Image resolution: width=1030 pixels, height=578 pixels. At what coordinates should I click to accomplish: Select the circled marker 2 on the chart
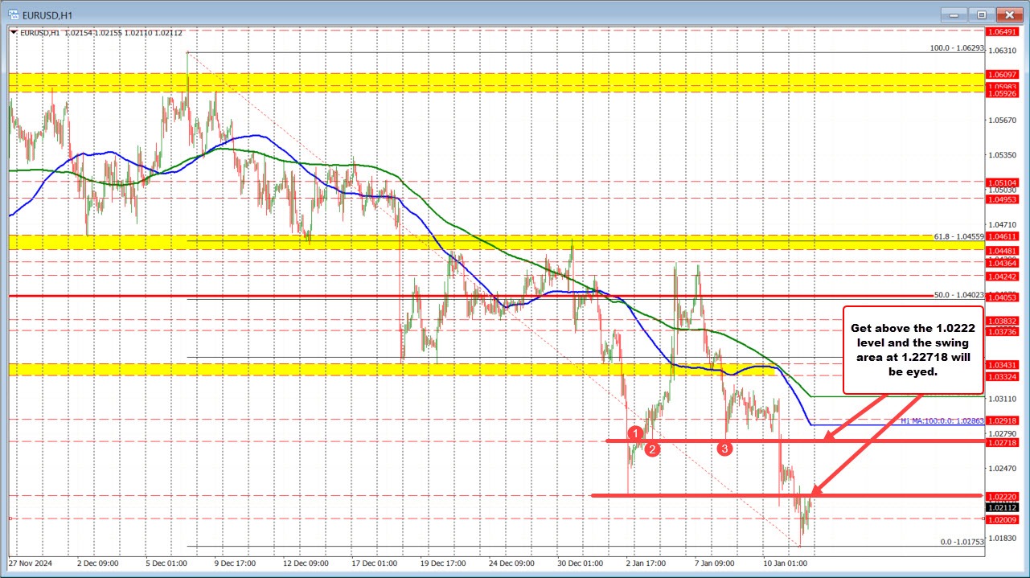pyautogui.click(x=651, y=449)
